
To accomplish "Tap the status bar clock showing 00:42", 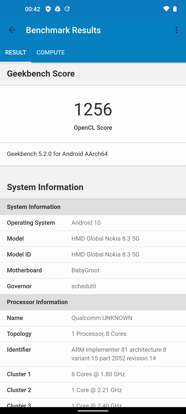I will click(33, 9).
